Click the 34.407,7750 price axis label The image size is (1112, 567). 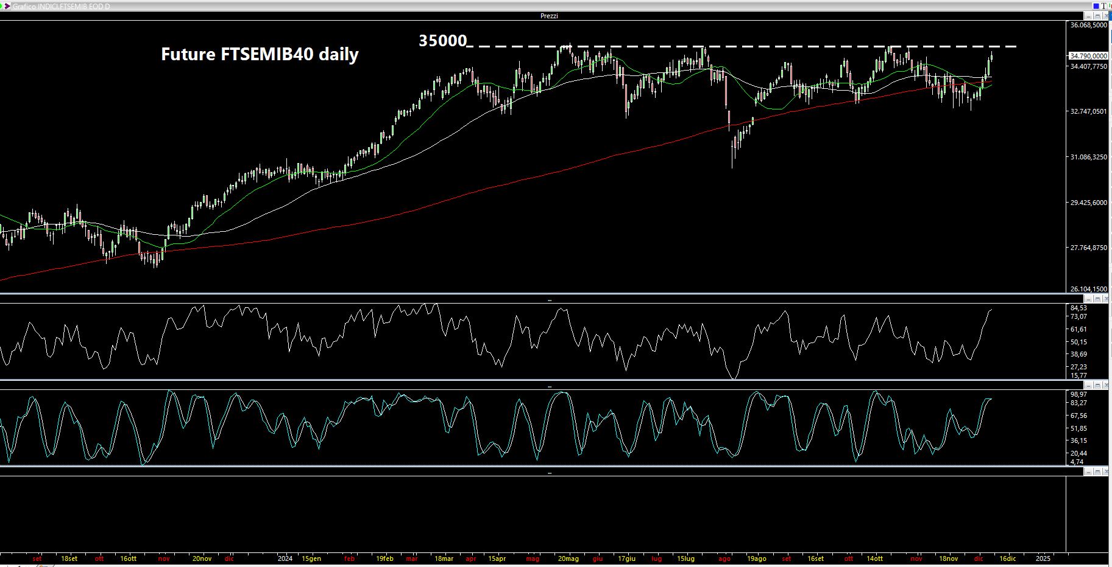coord(1089,66)
